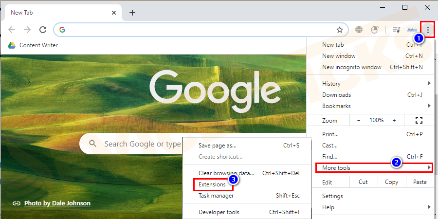Expand the History submenu
Image resolution: width=438 pixels, height=219 pixels.
pyautogui.click(x=371, y=84)
